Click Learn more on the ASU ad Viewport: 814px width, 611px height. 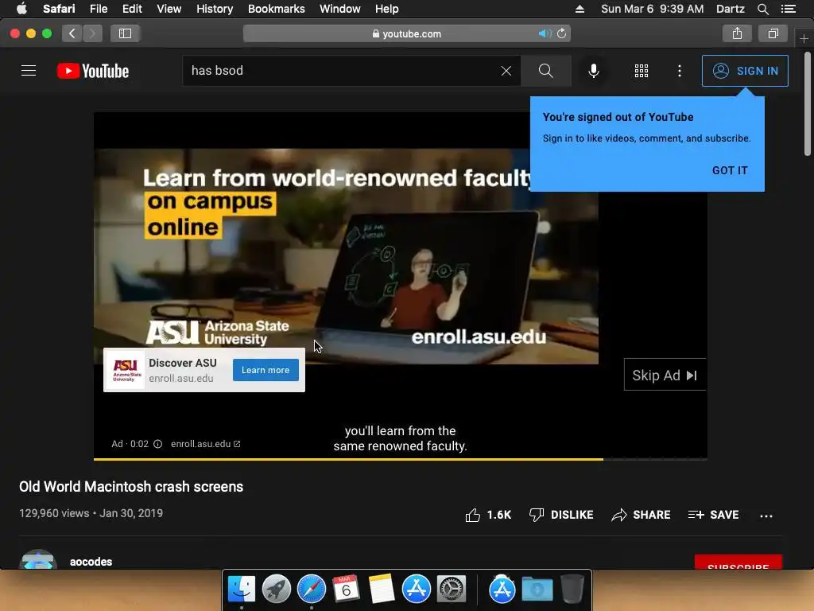pos(266,370)
